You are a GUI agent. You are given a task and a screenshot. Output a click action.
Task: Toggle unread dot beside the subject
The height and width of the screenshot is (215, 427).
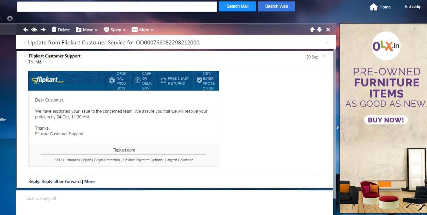pos(25,43)
